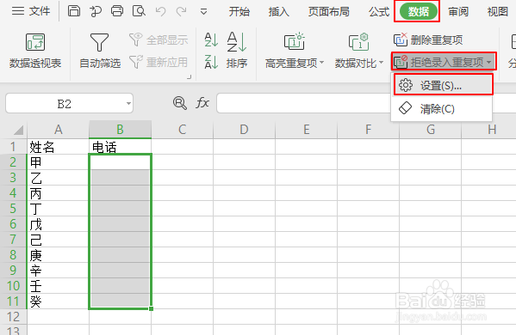This screenshot has height=335, width=516.
Task: Click the undo arrow
Action: 160,12
